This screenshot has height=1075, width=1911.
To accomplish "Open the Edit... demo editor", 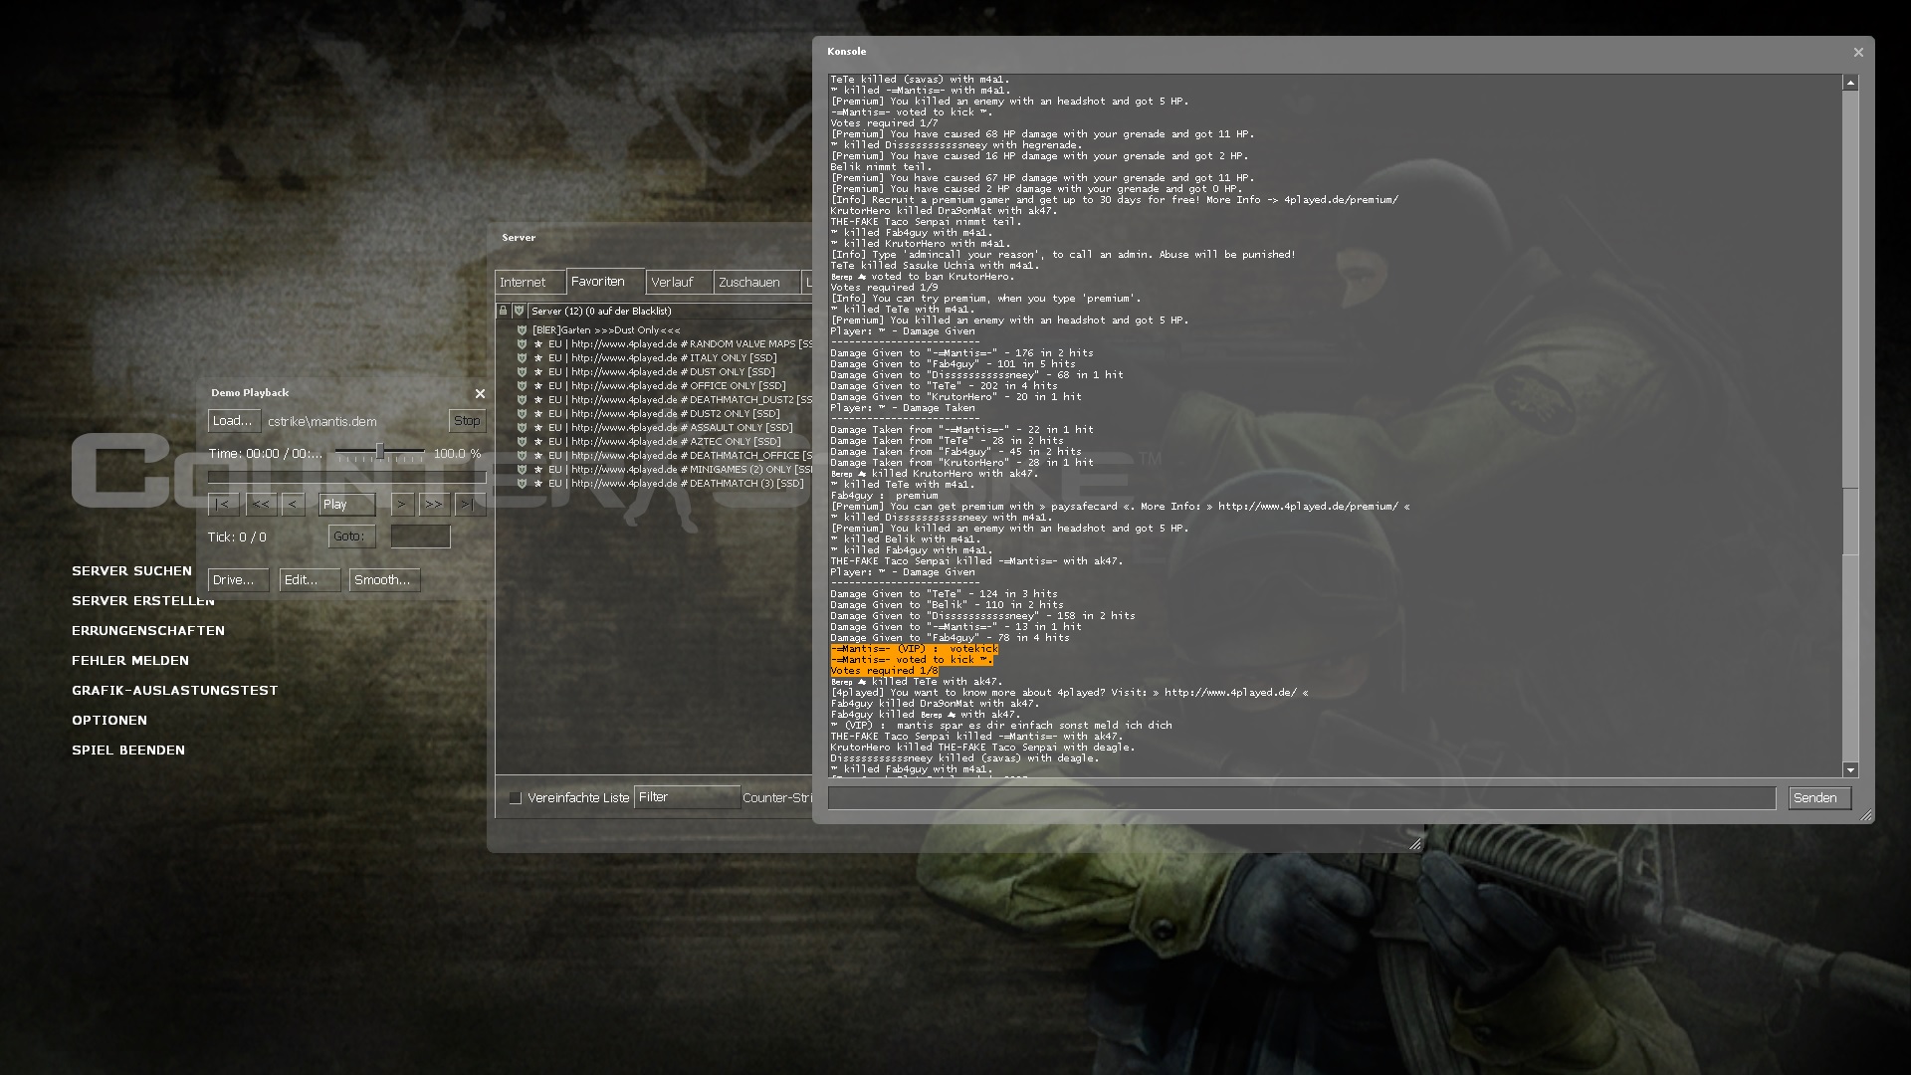I will pyautogui.click(x=310, y=580).
